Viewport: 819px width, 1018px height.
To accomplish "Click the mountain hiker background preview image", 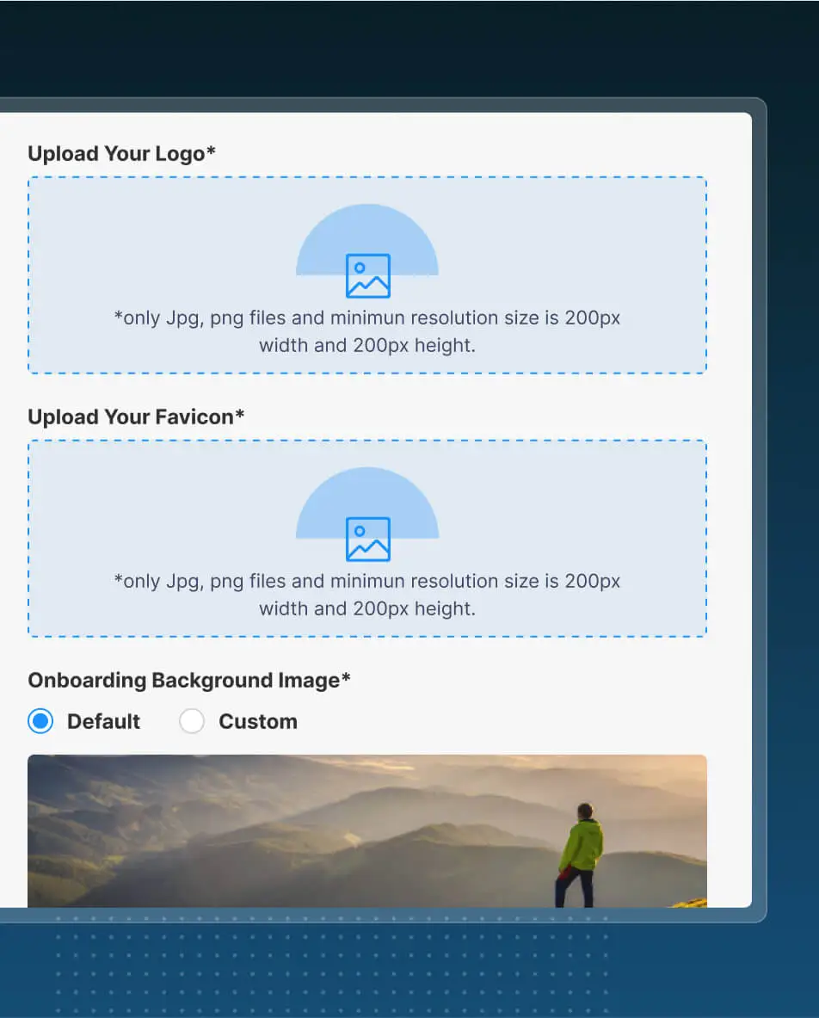I will pos(367,830).
